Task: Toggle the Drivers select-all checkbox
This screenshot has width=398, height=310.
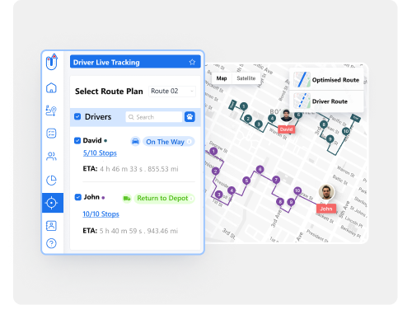Action: (77, 116)
